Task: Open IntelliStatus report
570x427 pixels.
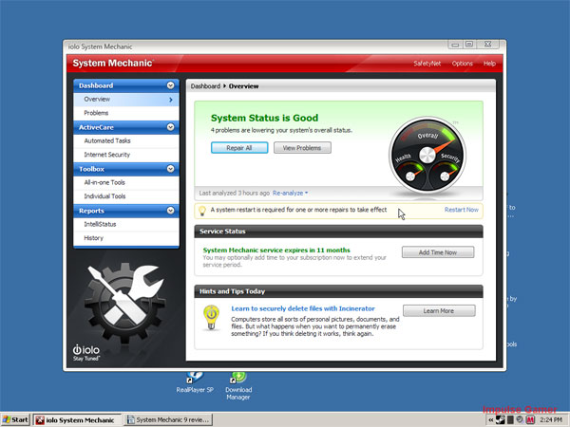Action: 126,224
